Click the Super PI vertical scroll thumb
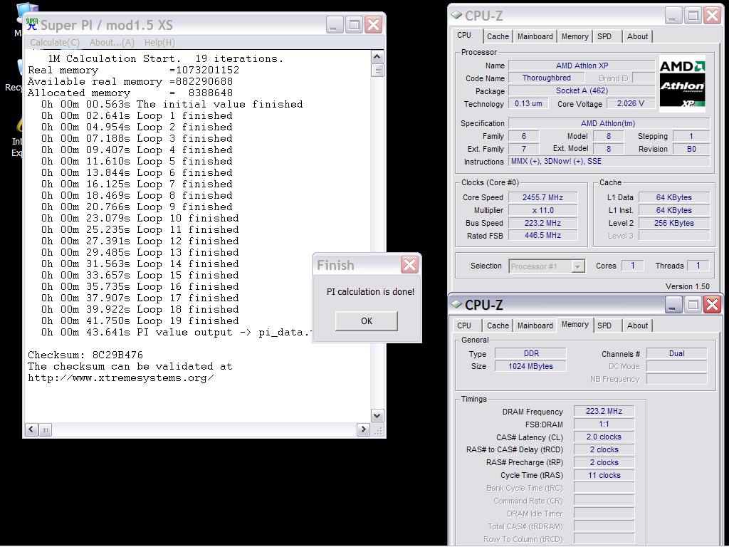 (x=377, y=71)
